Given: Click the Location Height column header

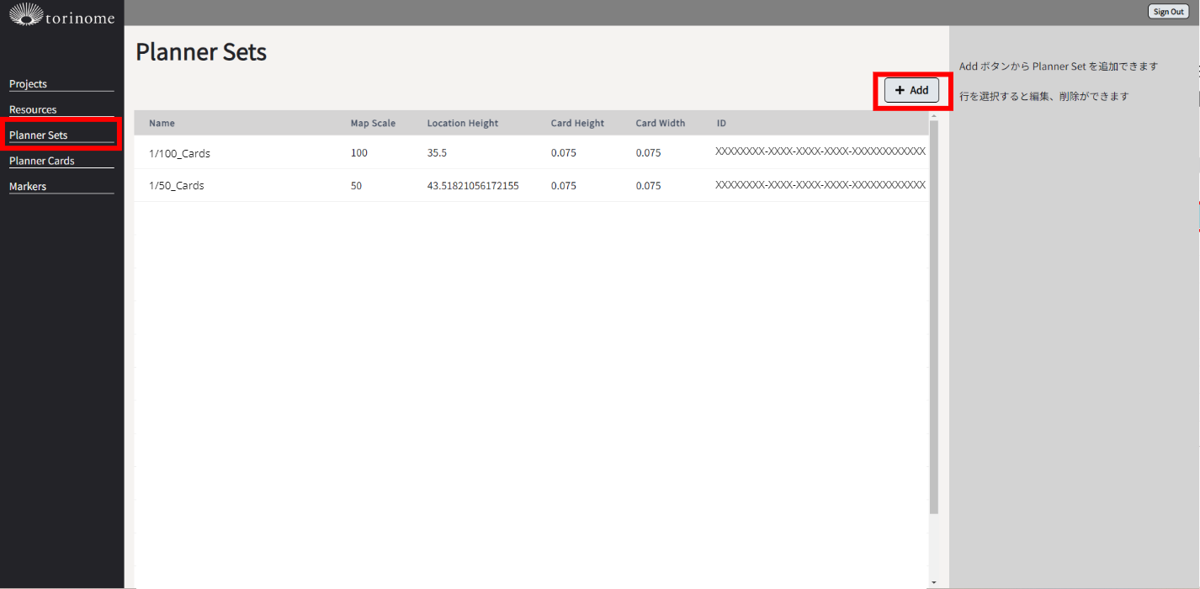Looking at the screenshot, I should click(462, 124).
